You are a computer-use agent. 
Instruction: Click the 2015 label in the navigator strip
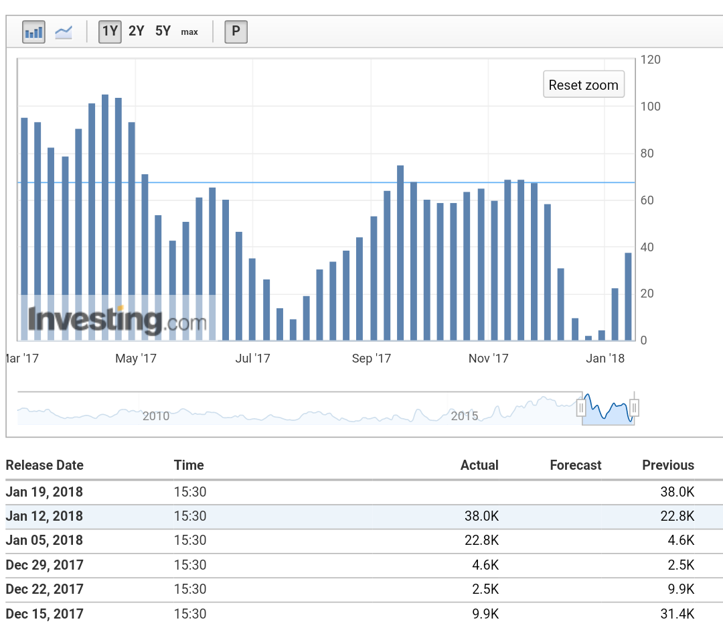(465, 416)
